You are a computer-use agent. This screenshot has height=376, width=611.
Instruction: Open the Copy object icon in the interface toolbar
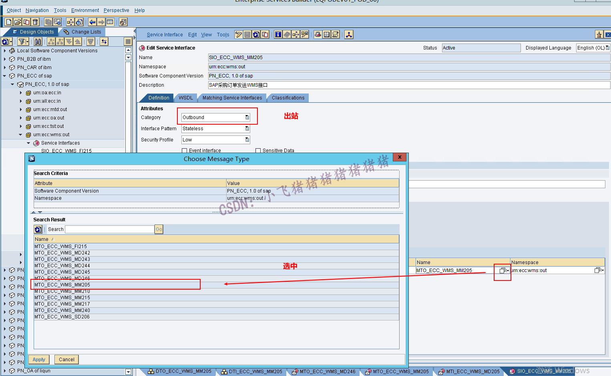265,35
